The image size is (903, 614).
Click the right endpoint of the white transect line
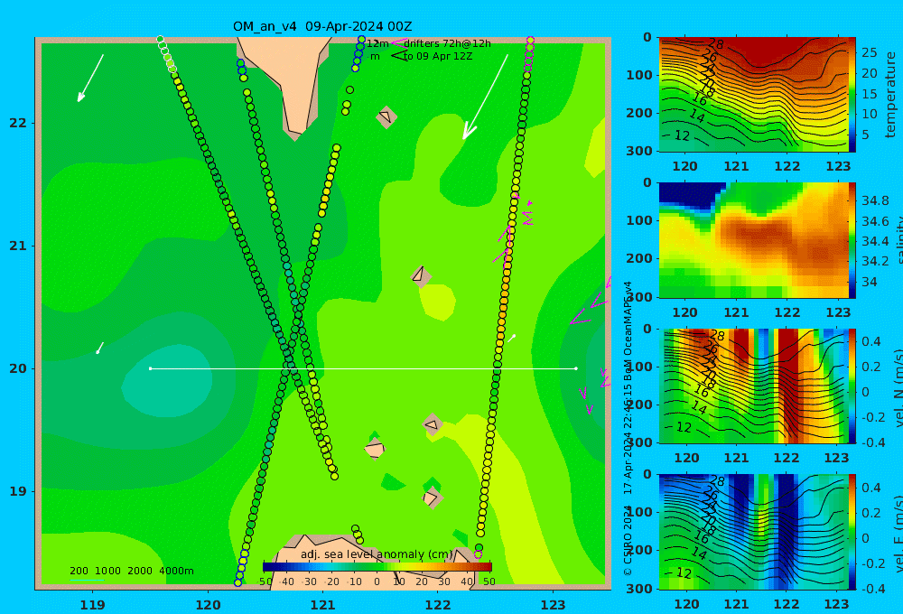[x=576, y=368]
